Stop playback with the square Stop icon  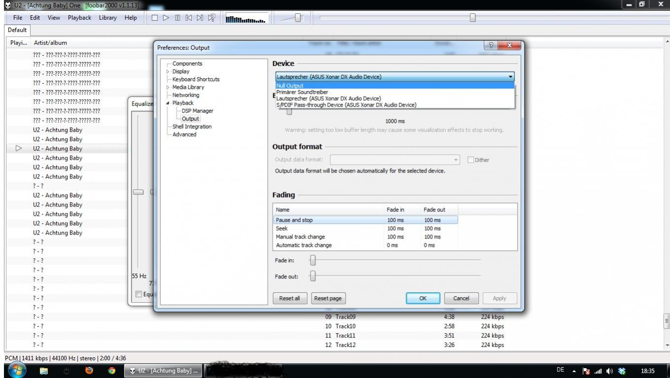pyautogui.click(x=154, y=18)
